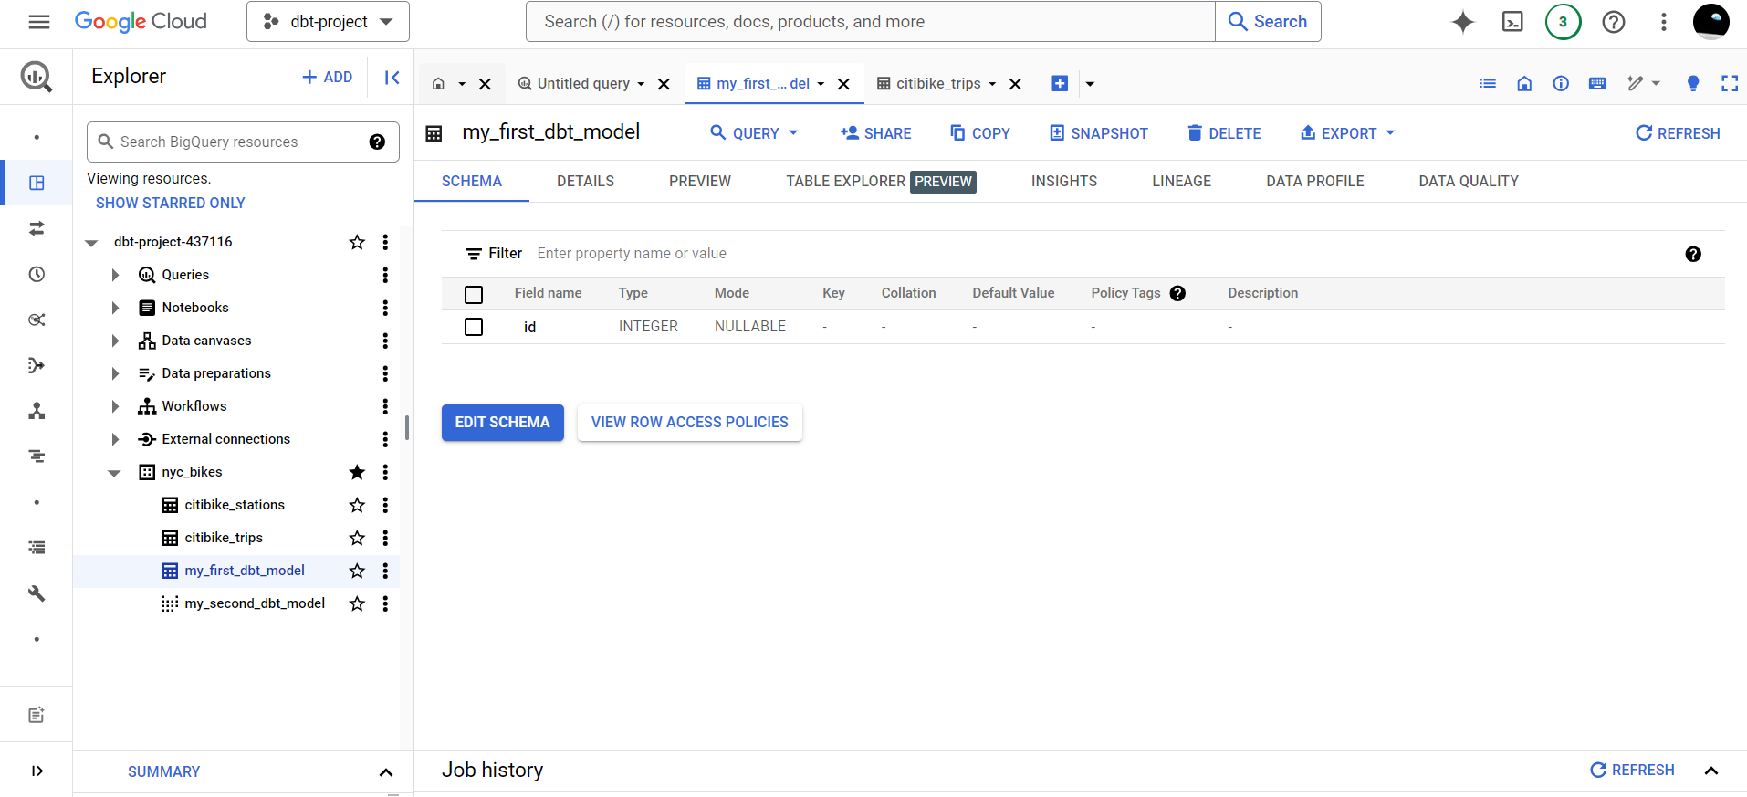
Task: Open the Scheduled queries clock sidebar icon
Action: coord(37,274)
